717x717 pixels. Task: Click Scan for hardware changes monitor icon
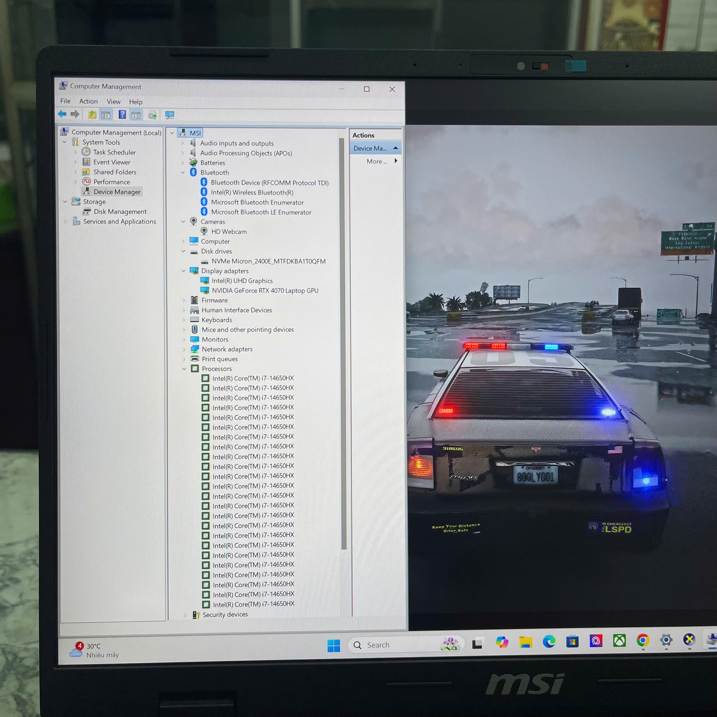click(169, 115)
